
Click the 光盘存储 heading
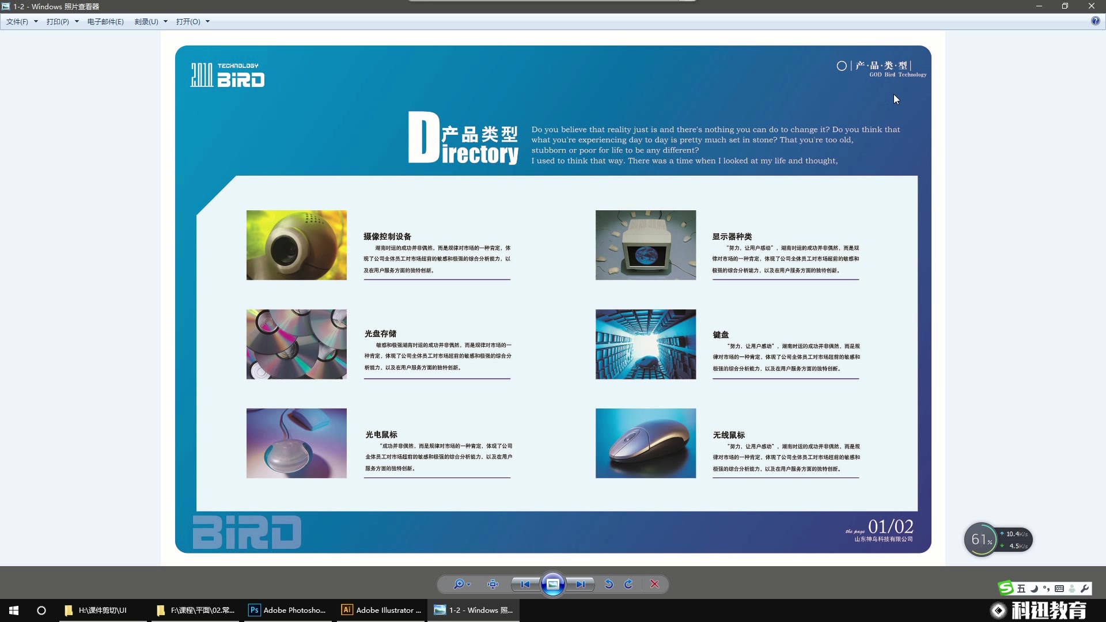[x=380, y=333]
